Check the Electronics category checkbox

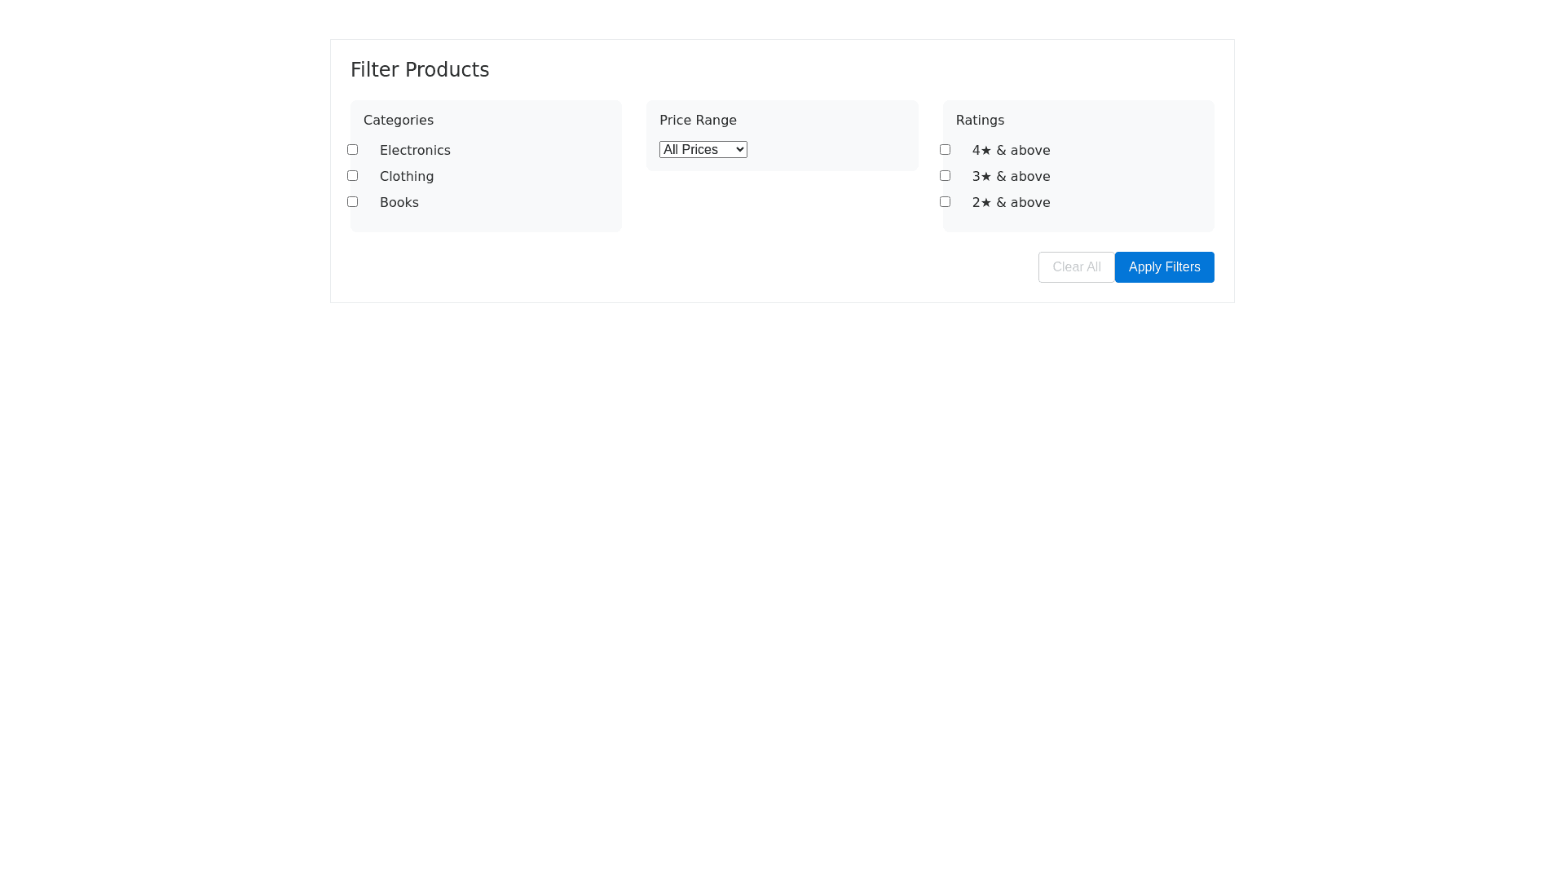pyautogui.click(x=352, y=150)
